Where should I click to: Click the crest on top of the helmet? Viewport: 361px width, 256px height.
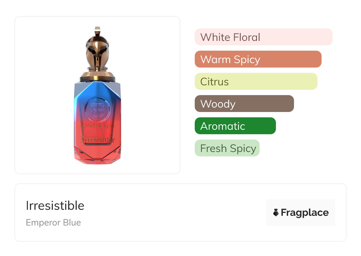[x=98, y=31]
